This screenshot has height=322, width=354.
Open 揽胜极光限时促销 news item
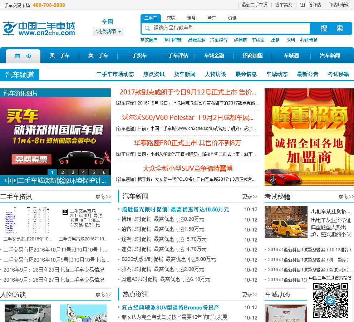(x=175, y=209)
